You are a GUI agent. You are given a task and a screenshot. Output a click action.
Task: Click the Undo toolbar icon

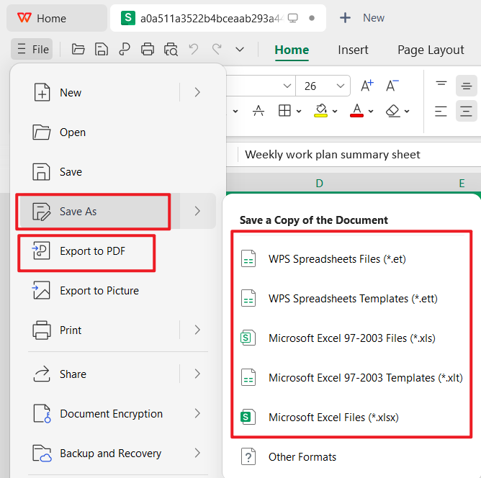[194, 49]
